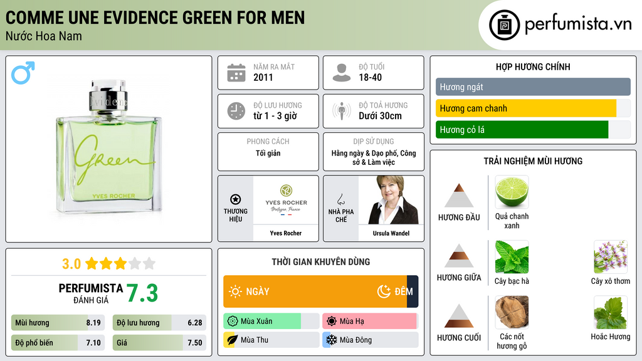Viewport: 642px width, 361px height.
Task: Click the Yves Rocher brand name caption
Action: (286, 233)
